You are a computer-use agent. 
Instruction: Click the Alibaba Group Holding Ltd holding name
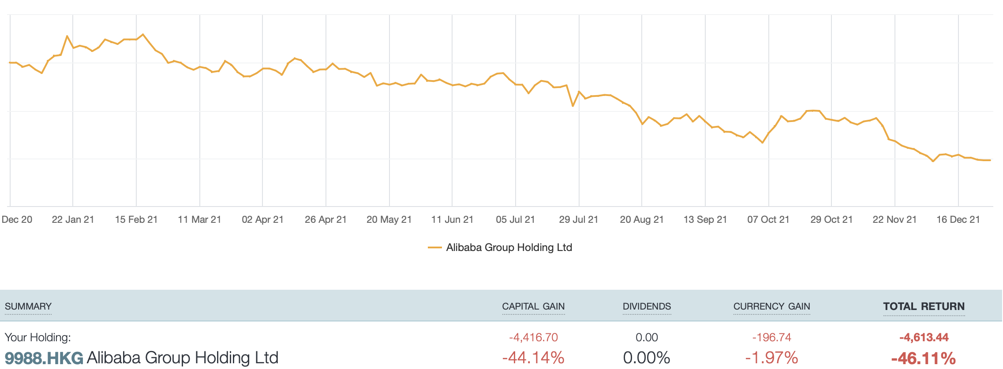click(x=183, y=358)
